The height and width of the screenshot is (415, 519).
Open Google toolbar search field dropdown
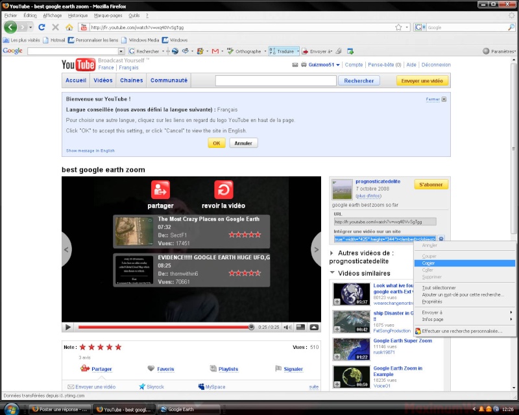tap(121, 51)
